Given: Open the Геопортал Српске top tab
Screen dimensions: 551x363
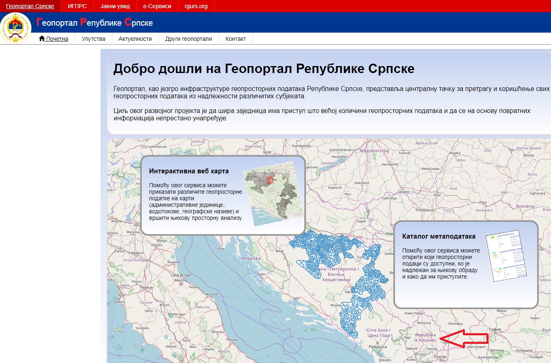Looking at the screenshot, I should coord(30,6).
